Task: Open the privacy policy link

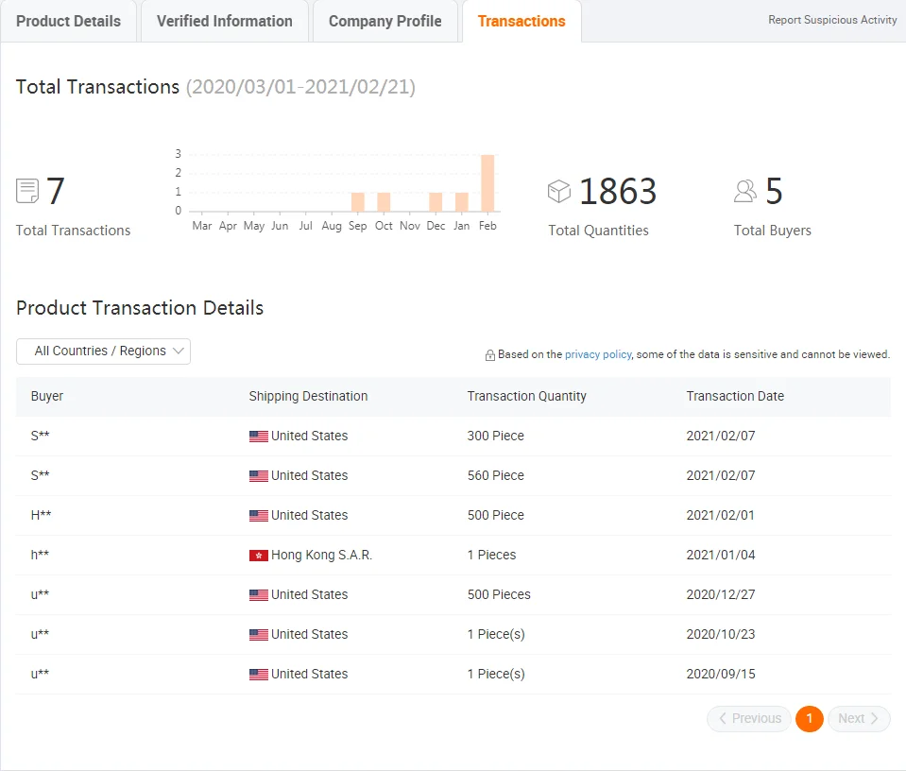Action: [x=598, y=354]
